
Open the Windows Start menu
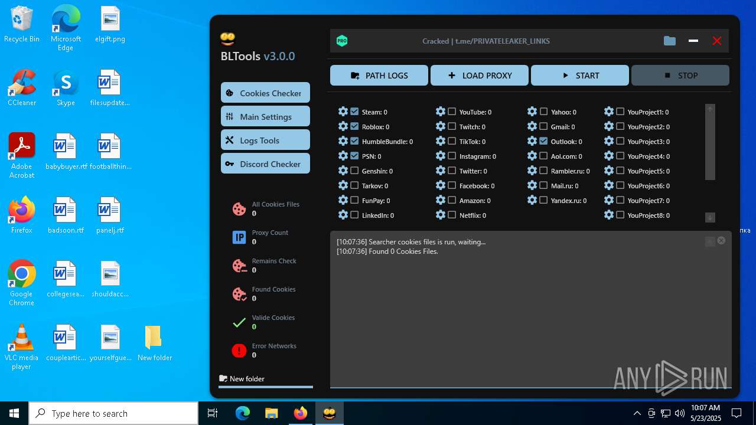click(14, 413)
